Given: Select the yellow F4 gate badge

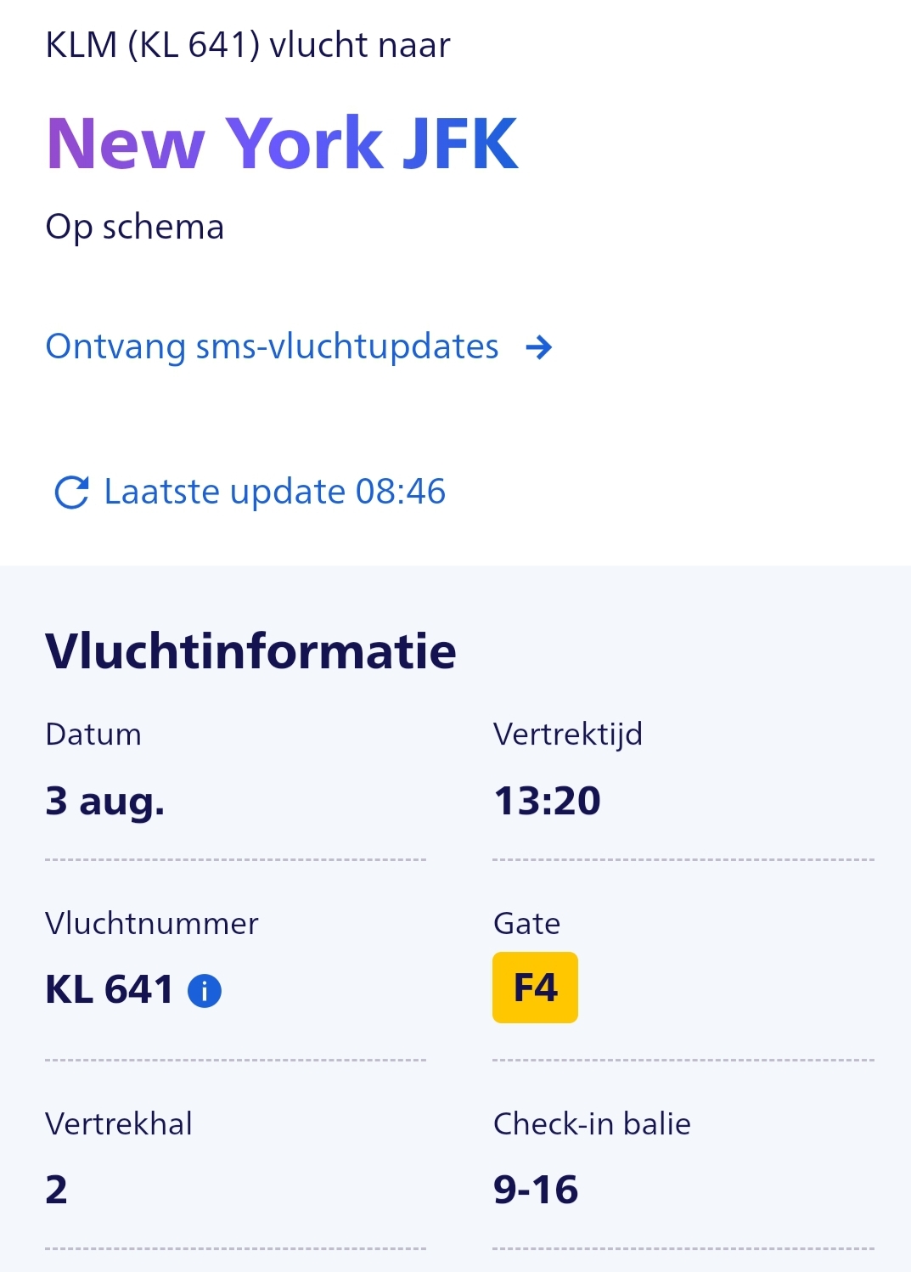Looking at the screenshot, I should (x=535, y=988).
